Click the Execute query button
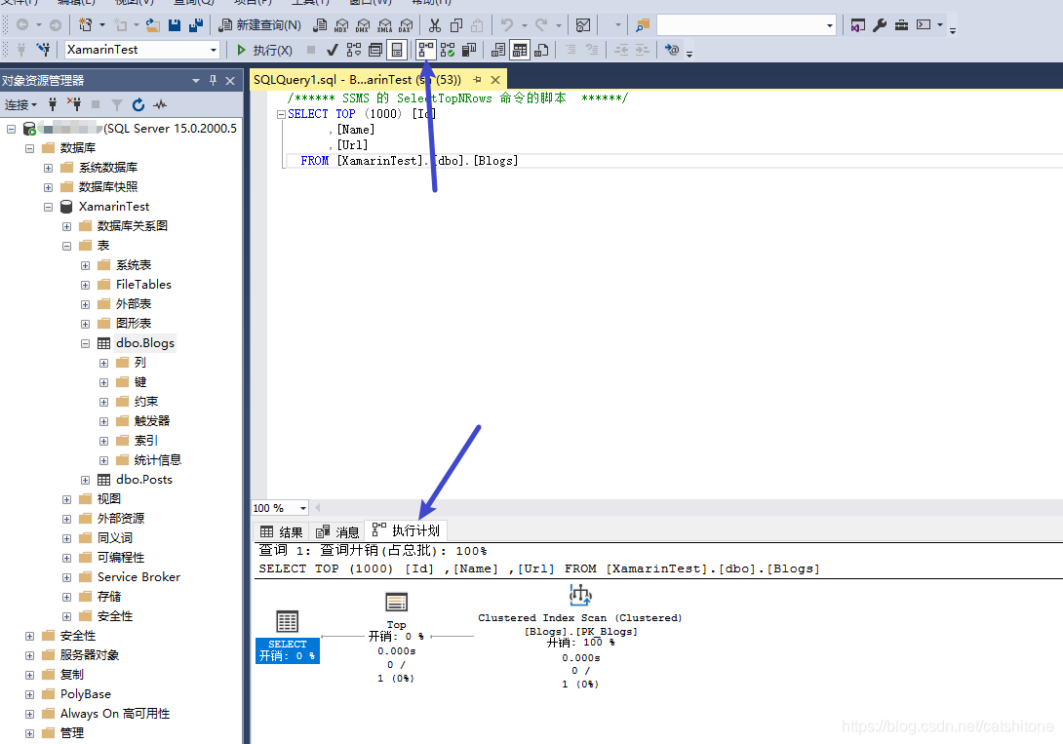This screenshot has height=744, width=1063. tap(265, 50)
